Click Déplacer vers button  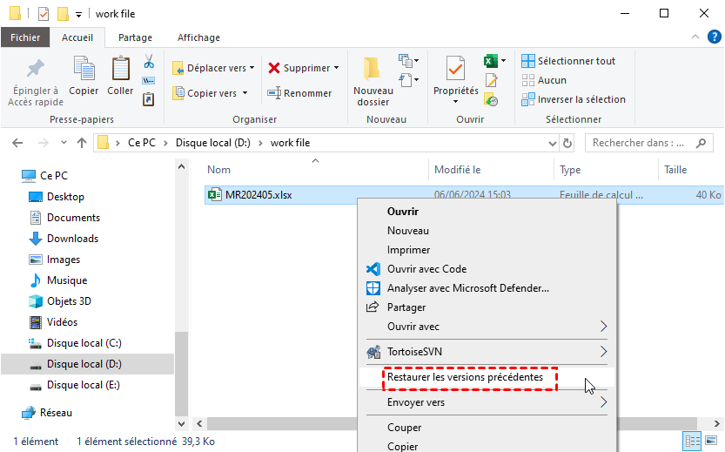(213, 68)
